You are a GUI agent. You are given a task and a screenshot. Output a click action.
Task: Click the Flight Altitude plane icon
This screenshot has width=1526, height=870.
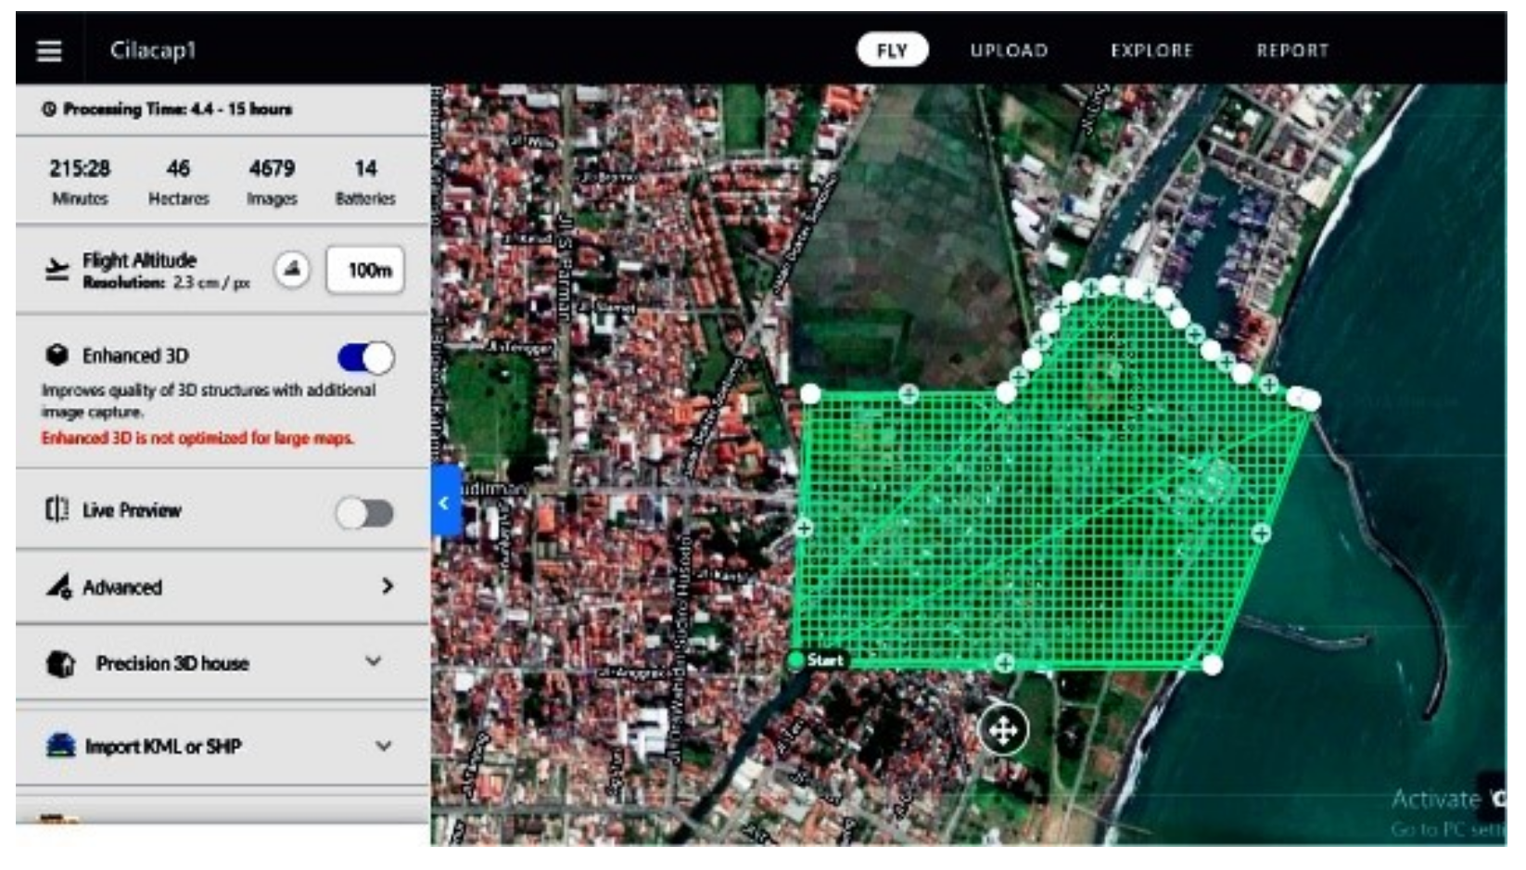pyautogui.click(x=57, y=269)
